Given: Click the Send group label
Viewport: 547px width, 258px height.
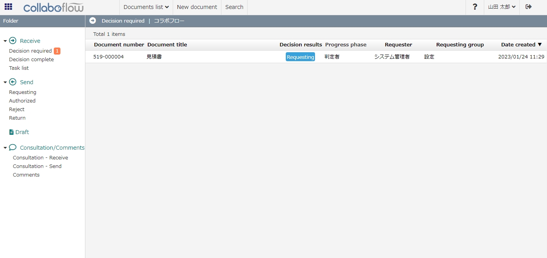Looking at the screenshot, I should click(27, 82).
